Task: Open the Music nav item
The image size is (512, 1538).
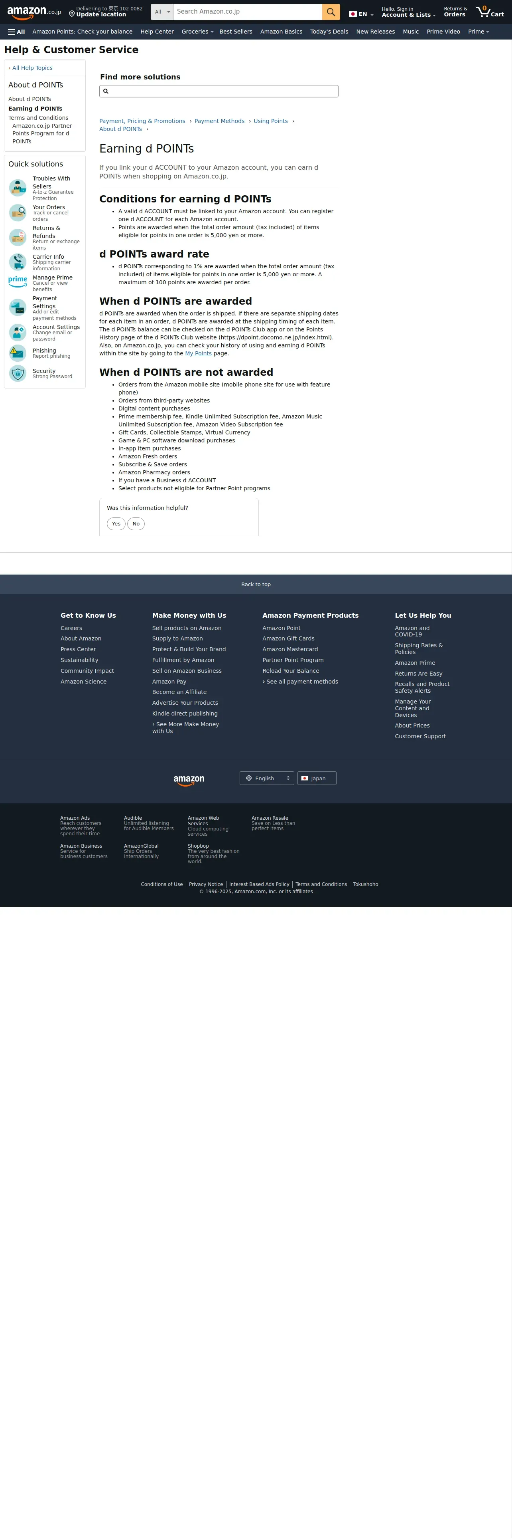Action: pyautogui.click(x=411, y=32)
